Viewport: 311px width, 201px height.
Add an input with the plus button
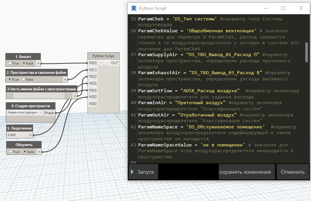[x=101, y=63]
